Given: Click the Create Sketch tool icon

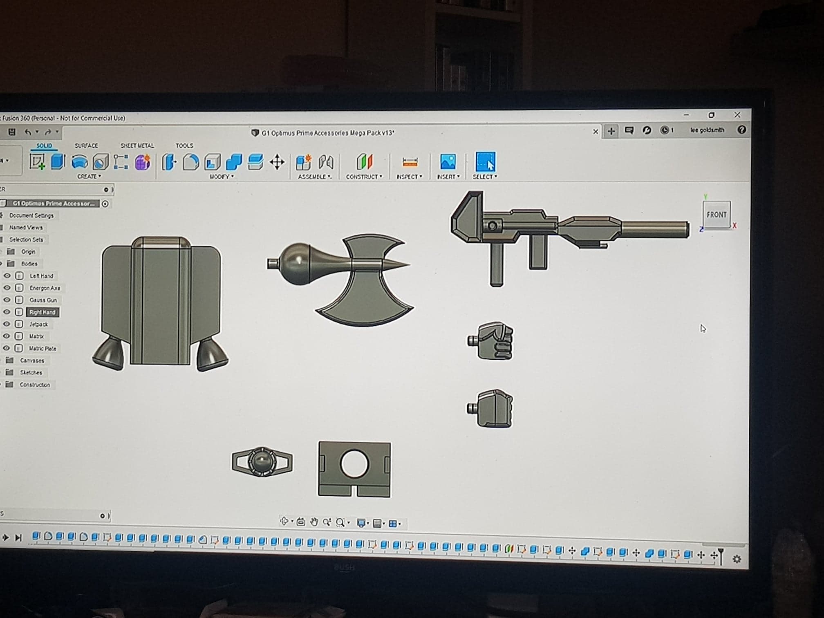Looking at the screenshot, I should pyautogui.click(x=37, y=162).
